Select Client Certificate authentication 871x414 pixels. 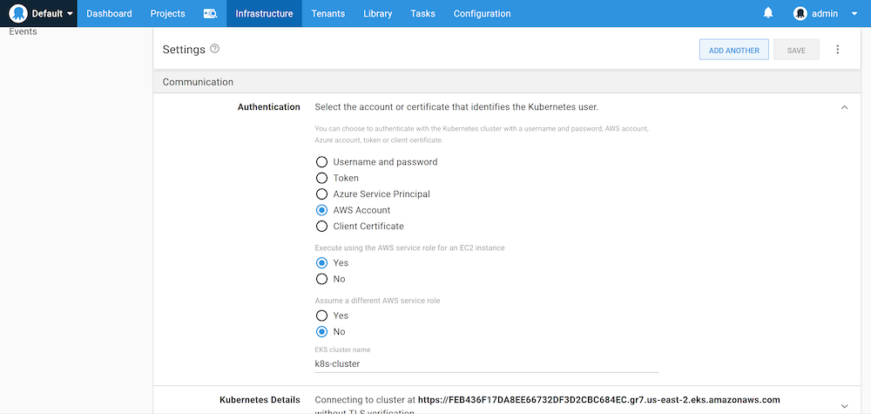[x=322, y=227]
